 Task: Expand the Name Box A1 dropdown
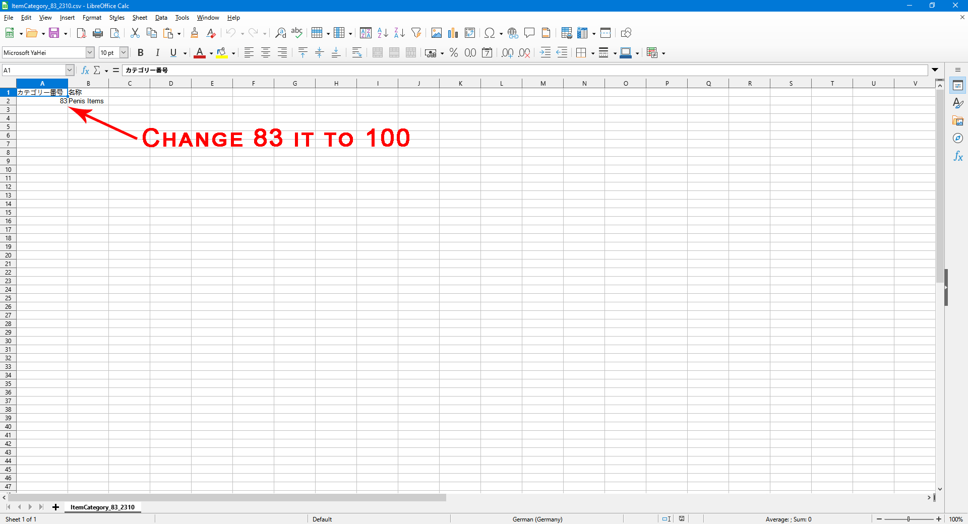pyautogui.click(x=70, y=70)
